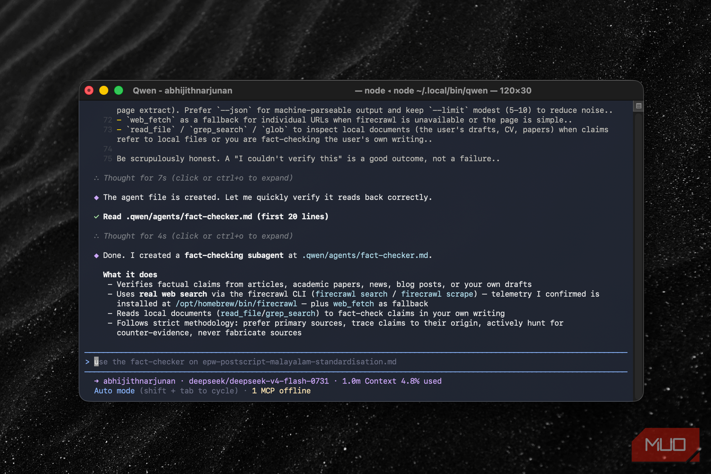Expand the 'Thought for 4s' block
This screenshot has width=711, height=474.
(193, 236)
